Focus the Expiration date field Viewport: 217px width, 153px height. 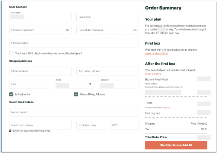(x=91, y=125)
